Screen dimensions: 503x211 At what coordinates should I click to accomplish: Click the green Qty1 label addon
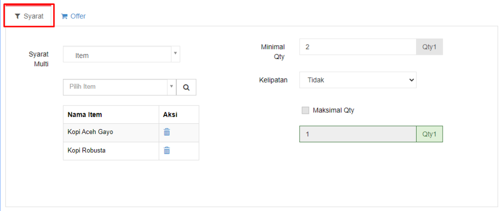point(429,134)
